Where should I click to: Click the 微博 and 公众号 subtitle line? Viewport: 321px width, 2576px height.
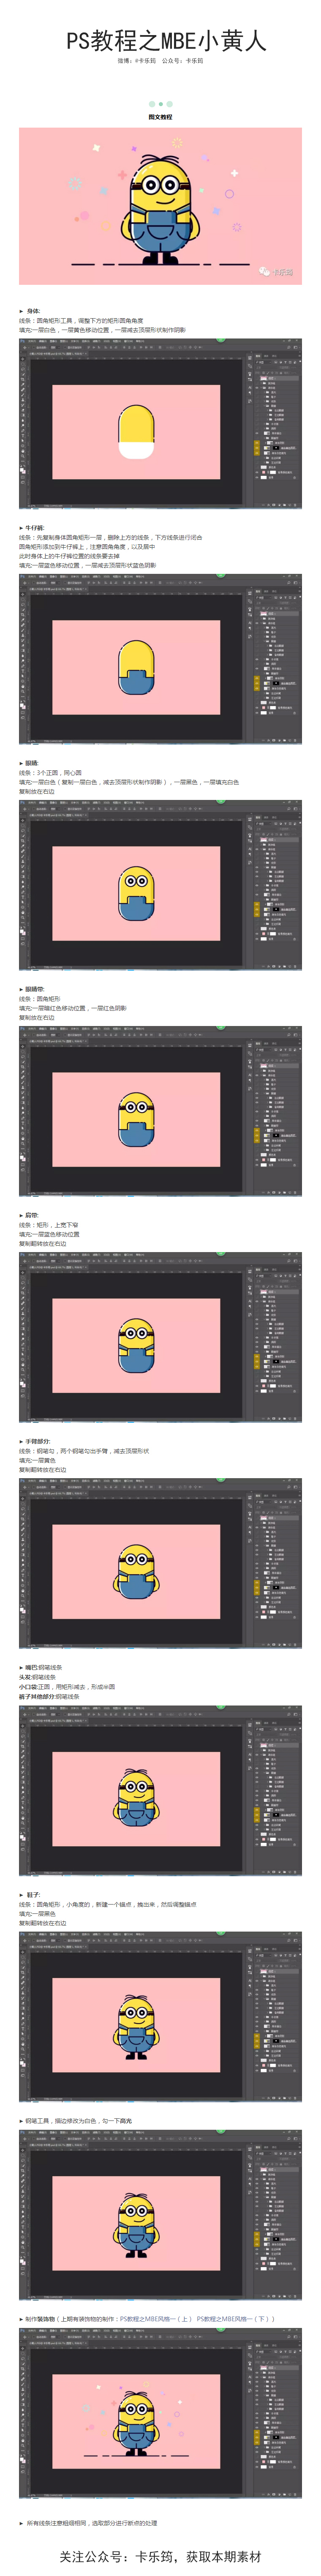coord(160,61)
